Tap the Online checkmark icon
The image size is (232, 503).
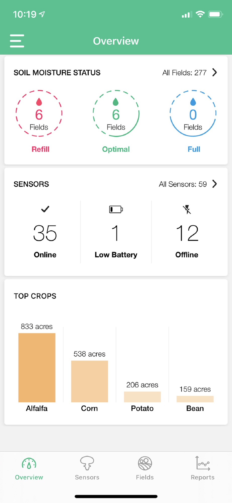coord(45,209)
